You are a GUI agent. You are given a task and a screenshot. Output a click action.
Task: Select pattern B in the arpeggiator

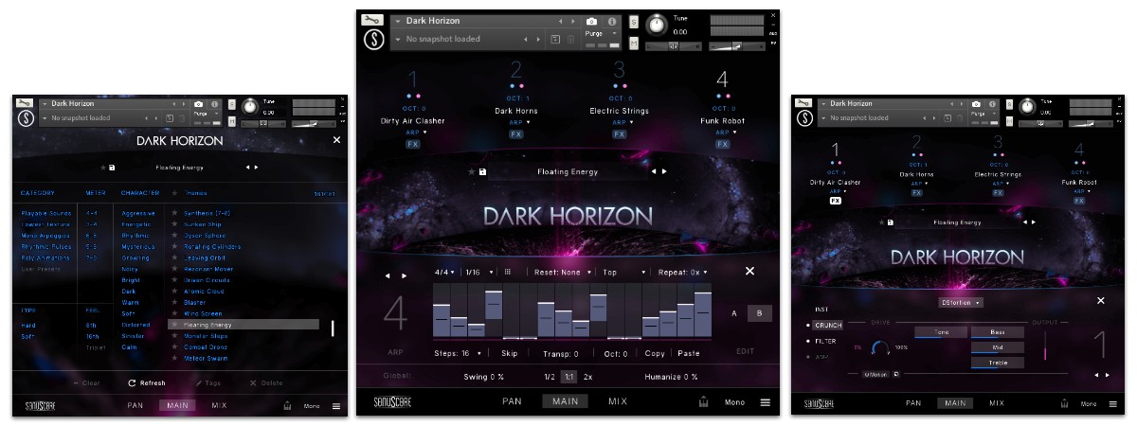click(758, 313)
